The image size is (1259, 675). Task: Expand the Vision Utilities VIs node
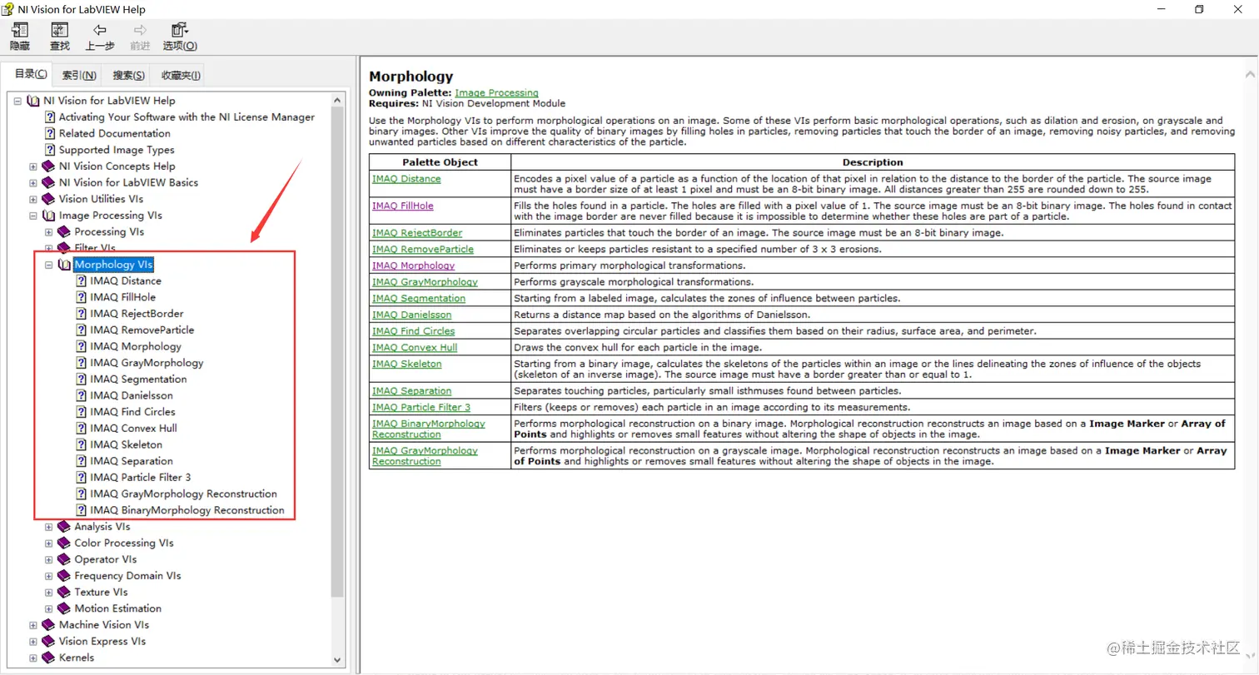click(33, 199)
